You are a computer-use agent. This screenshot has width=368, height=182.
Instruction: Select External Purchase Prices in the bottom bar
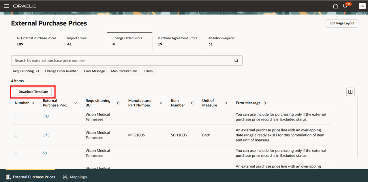tap(30, 177)
